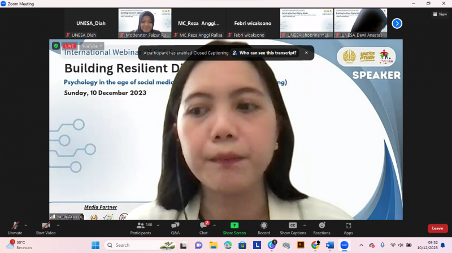Select the Moderator_Faizur video thumbnail

coord(145,23)
